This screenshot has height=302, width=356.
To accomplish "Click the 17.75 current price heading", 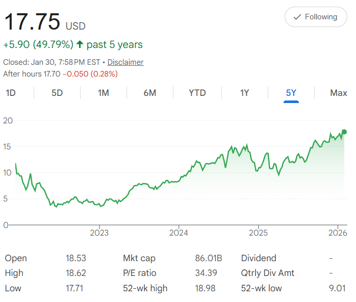I will (32, 22).
